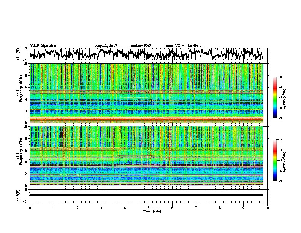Click the "-3" label atop ch.1 colorbar
Screen dimensions: 301x233
click(x=280, y=77)
